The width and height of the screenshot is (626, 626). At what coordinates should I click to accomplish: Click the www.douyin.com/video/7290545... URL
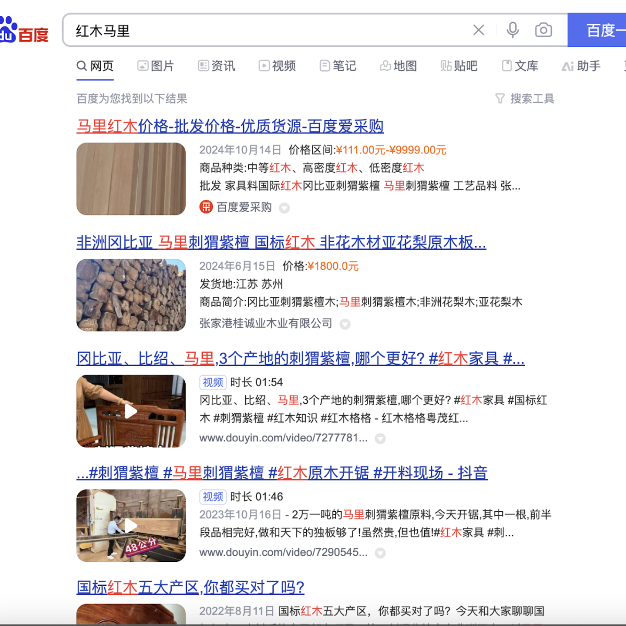tap(283, 552)
